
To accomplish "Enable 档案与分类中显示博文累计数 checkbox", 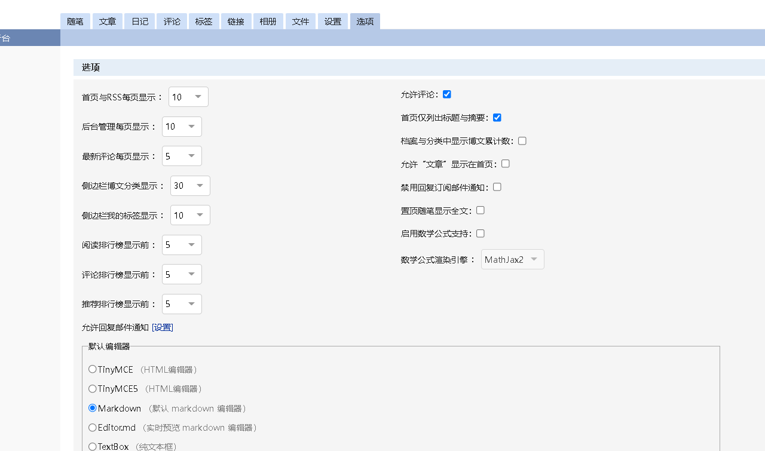I will coord(522,141).
